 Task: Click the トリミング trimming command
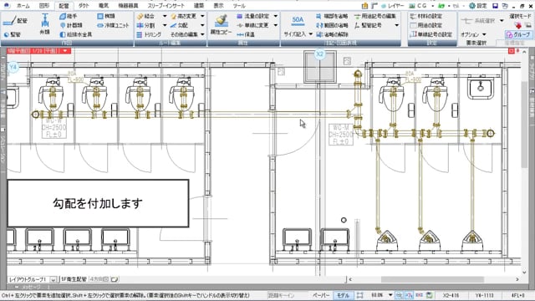pyautogui.click(x=149, y=34)
